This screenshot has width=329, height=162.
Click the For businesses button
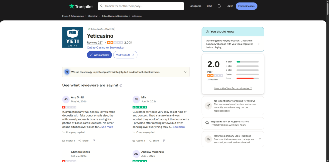coord(246,6)
